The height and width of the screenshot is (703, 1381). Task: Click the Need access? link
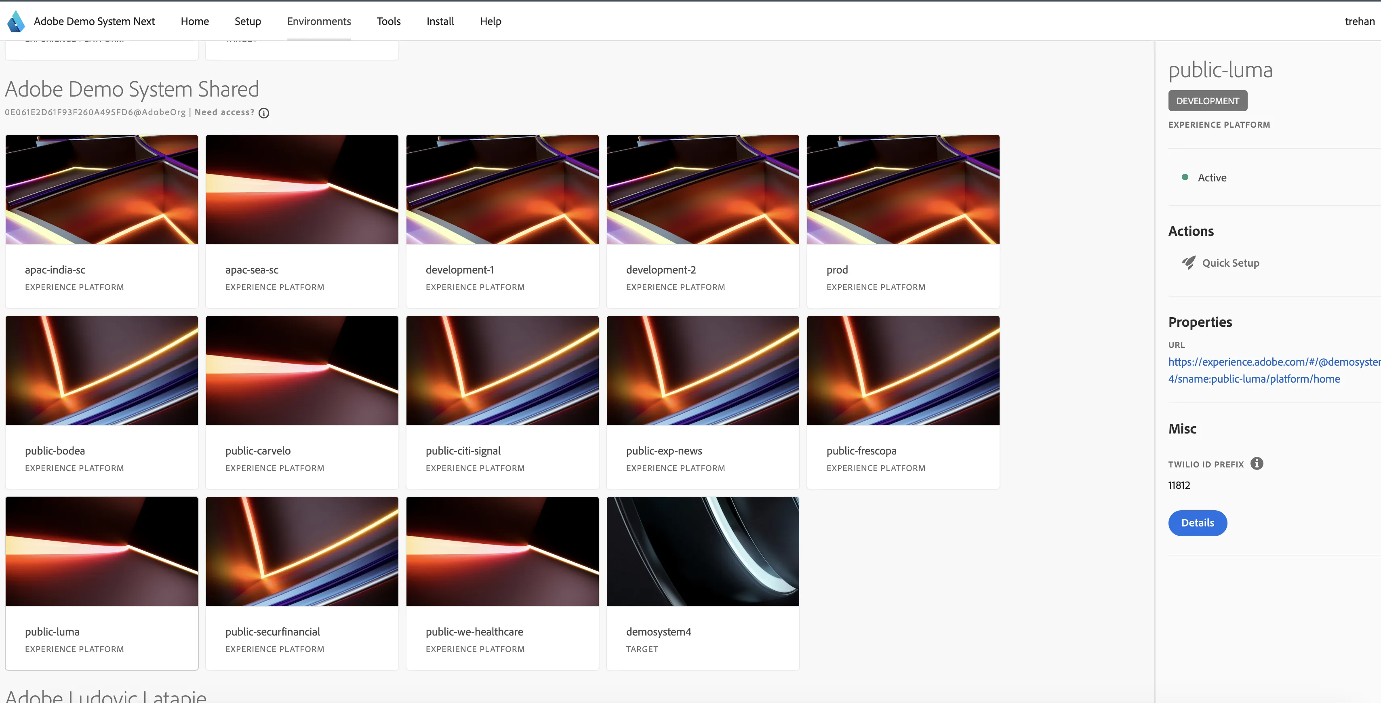225,112
